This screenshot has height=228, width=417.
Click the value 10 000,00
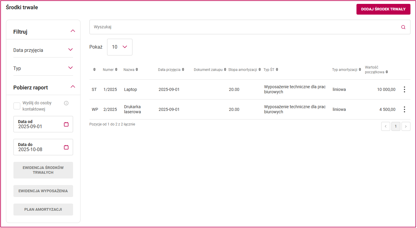click(x=386, y=89)
